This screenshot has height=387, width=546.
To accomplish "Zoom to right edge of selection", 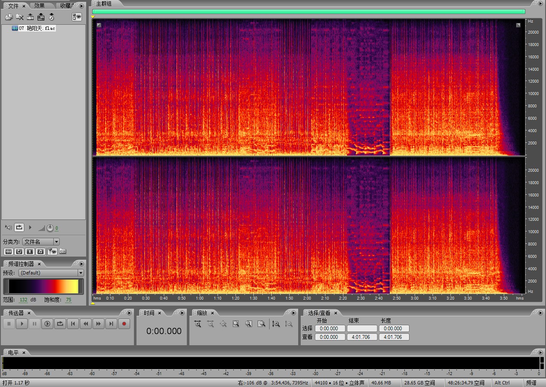I will click(x=261, y=324).
